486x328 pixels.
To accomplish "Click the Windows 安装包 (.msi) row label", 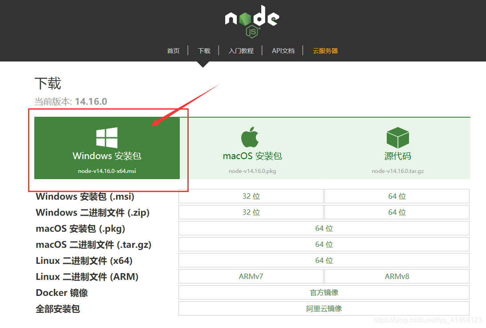I will (x=85, y=197).
